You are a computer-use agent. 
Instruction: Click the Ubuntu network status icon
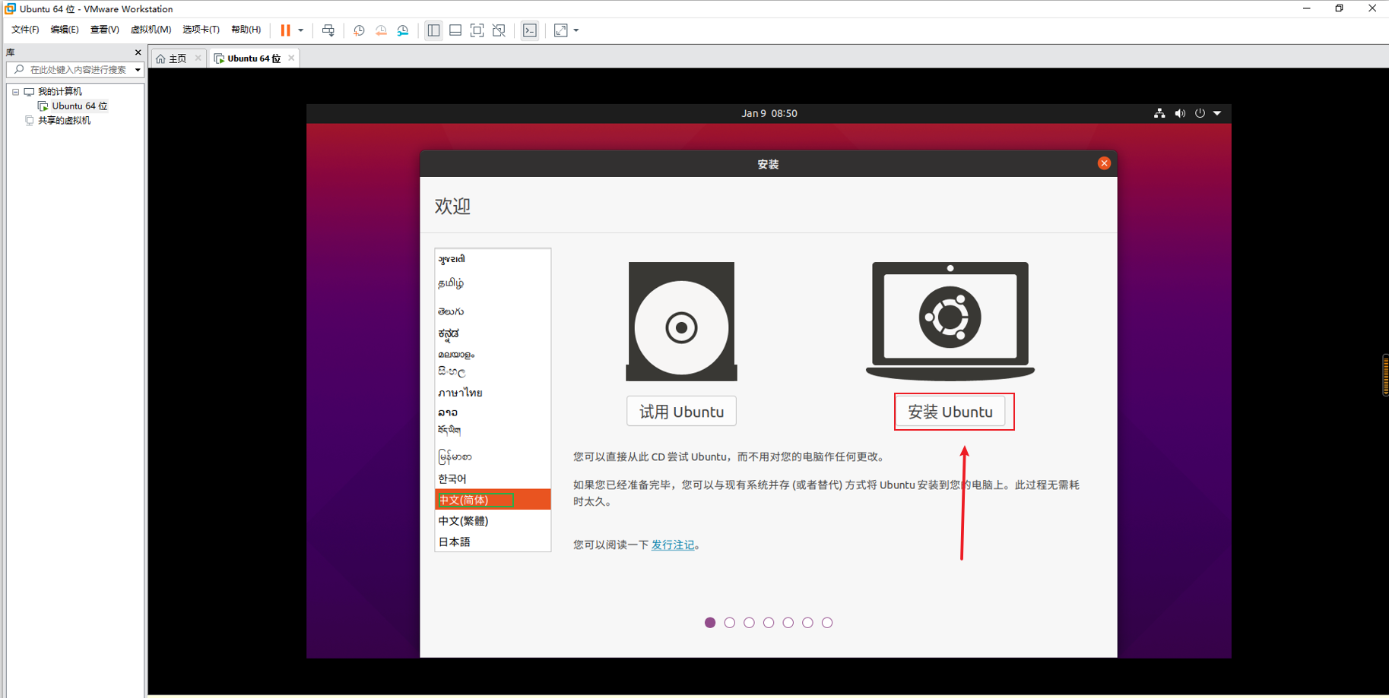[x=1159, y=113]
